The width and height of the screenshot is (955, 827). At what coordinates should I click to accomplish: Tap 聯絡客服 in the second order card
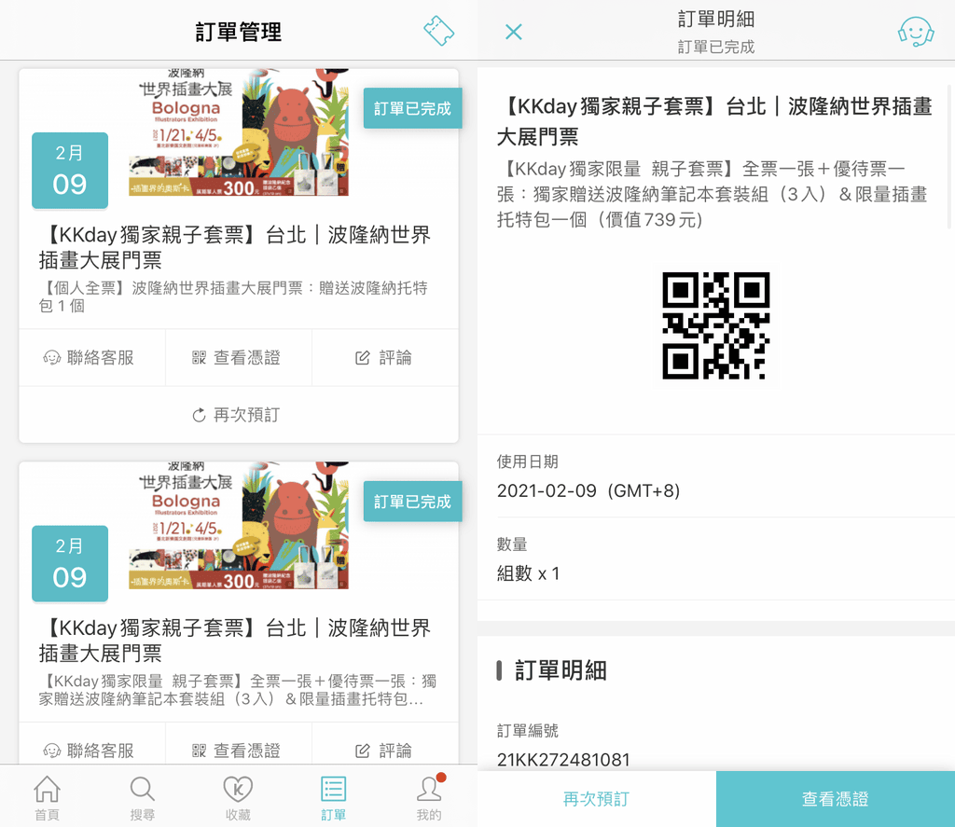[x=90, y=750]
